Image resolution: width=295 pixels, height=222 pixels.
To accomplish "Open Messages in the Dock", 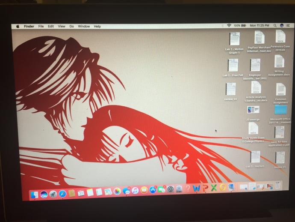I will point(126,191).
